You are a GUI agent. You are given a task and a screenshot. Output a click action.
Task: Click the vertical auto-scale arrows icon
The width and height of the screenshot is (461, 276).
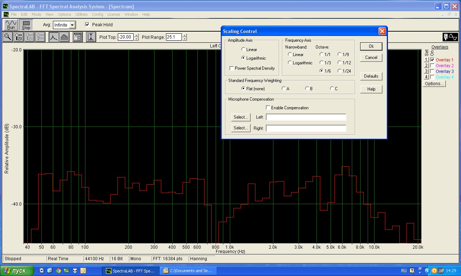[91, 37]
